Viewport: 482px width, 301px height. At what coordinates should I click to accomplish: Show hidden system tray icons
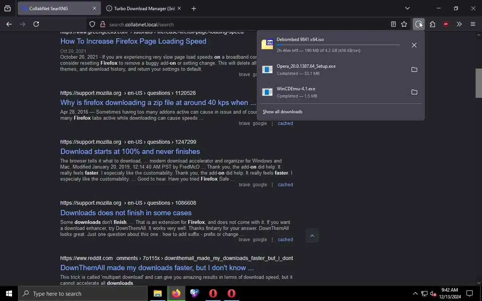click(x=415, y=293)
